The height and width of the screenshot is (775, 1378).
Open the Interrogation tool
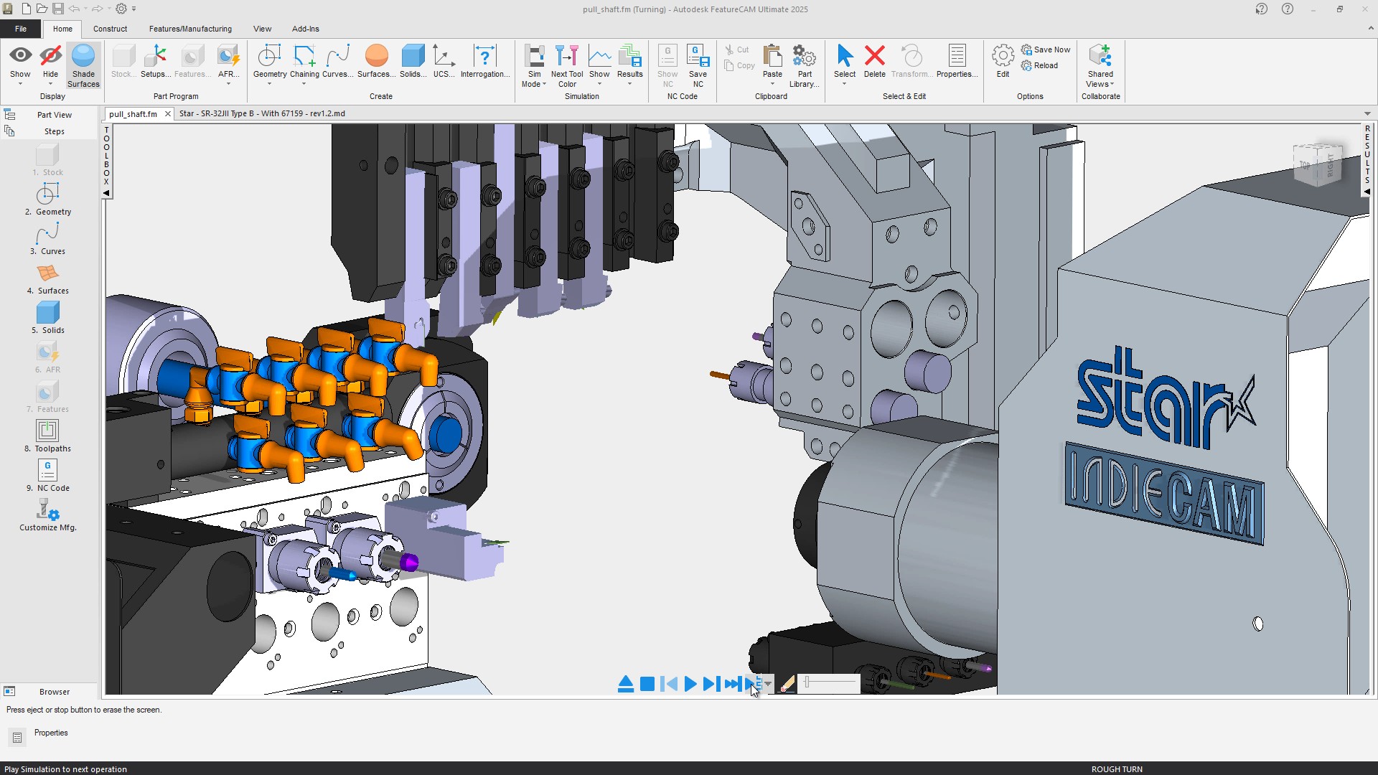pyautogui.click(x=485, y=61)
